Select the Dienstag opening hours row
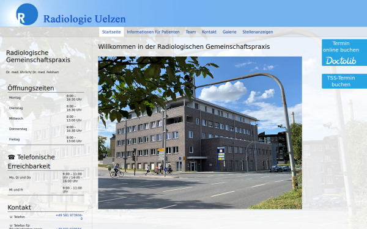The height and width of the screenshot is (229, 367). coord(46,108)
